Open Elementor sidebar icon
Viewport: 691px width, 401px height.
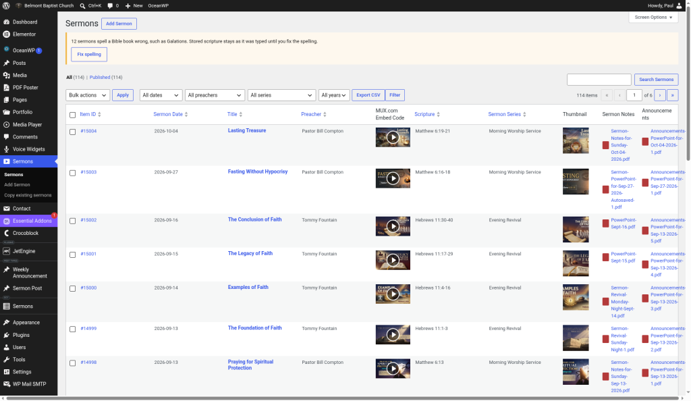[x=7, y=34]
